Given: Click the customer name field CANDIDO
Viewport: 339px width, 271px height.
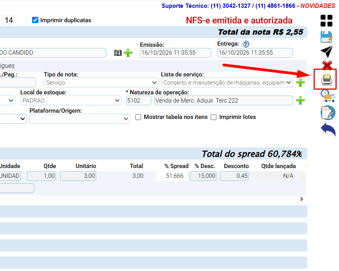Looking at the screenshot, I should coord(53,53).
